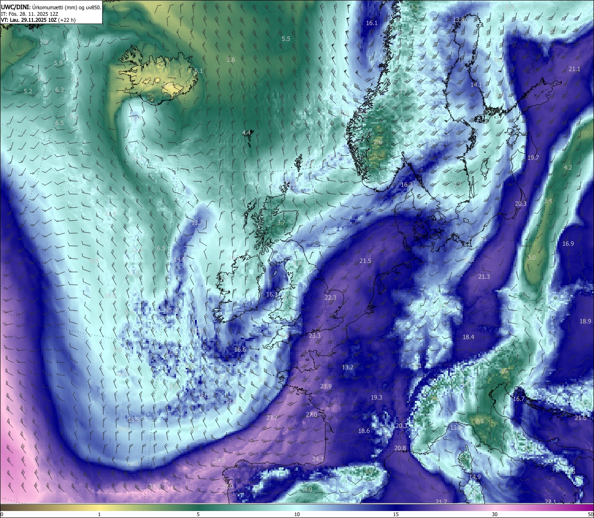Select the 3.6 value label

pyautogui.click(x=231, y=60)
